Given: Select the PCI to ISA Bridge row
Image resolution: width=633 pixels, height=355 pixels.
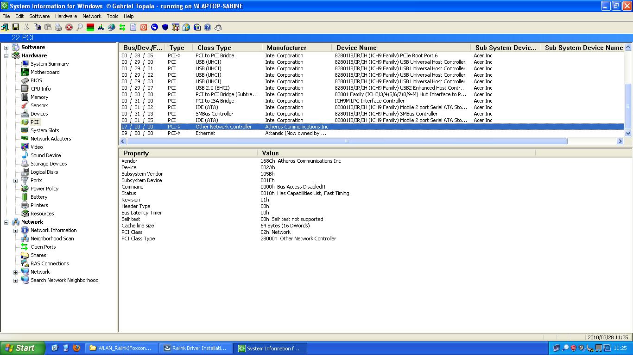Looking at the screenshot, I should coord(372,101).
